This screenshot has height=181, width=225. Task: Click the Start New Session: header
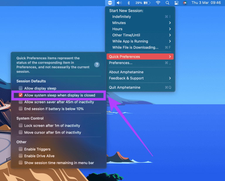point(126,11)
